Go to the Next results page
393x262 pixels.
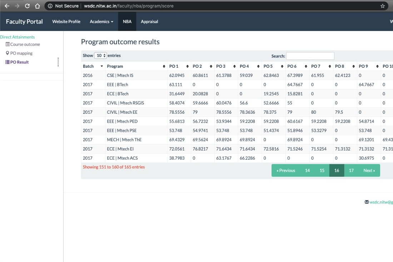(x=369, y=170)
